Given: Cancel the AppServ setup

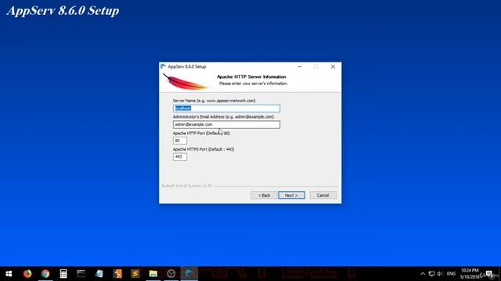Looking at the screenshot, I should click(x=323, y=195).
